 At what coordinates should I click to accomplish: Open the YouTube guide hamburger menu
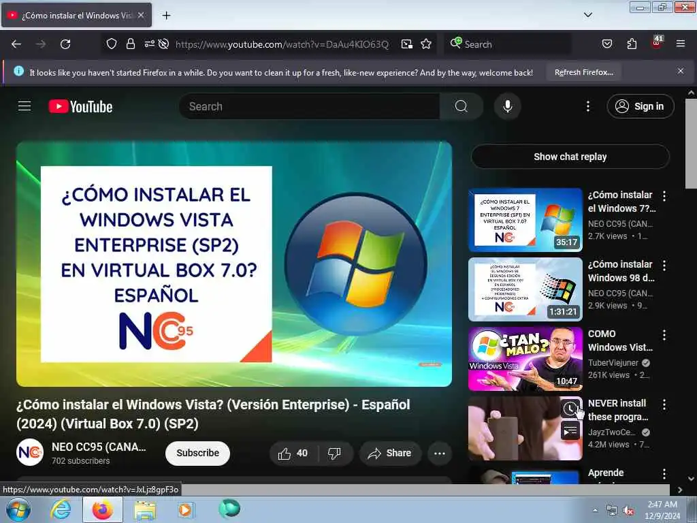pyautogui.click(x=25, y=106)
